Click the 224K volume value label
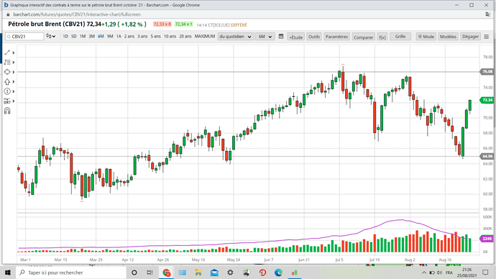The image size is (496, 279). point(487,239)
